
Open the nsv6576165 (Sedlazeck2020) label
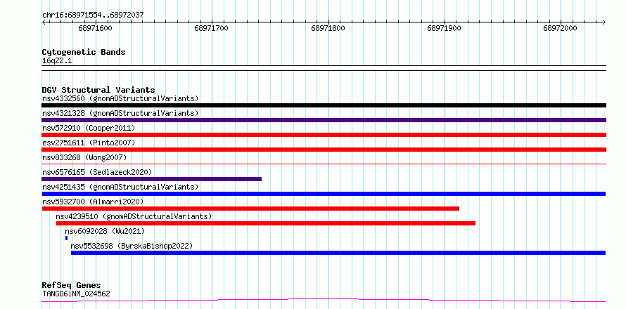pyautogui.click(x=97, y=172)
